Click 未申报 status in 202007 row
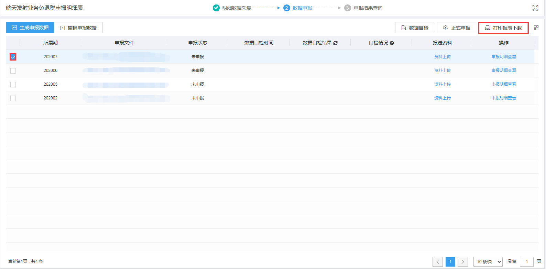Viewport: 546px width, 269px height. [198, 57]
